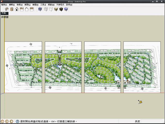Open the 外掛程式 (Plugins) menu
This screenshot has width=165, height=124.
click(x=60, y=5)
